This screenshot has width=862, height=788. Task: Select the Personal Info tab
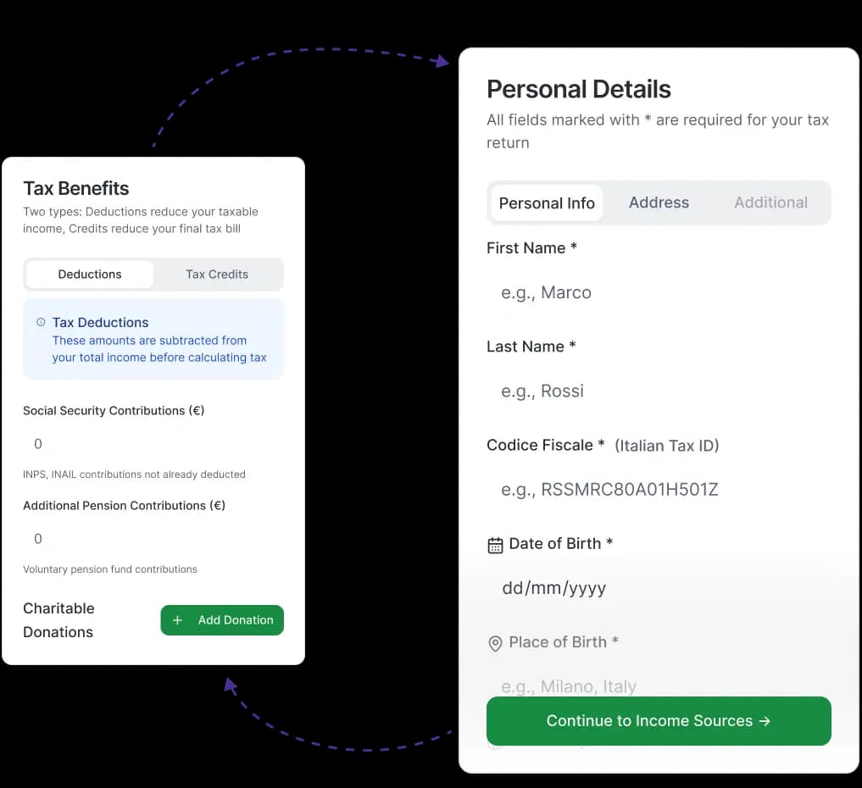[x=547, y=203]
